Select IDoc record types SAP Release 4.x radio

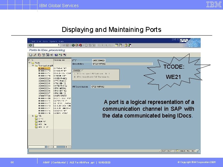click(75, 77)
